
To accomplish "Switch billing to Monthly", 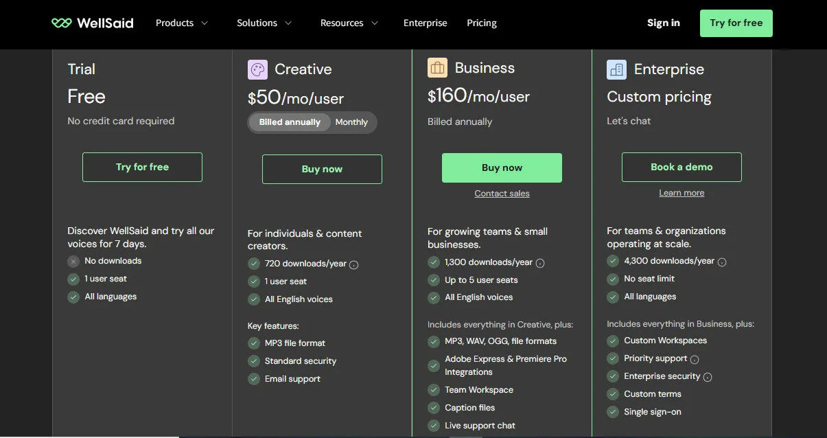I will 351,122.
